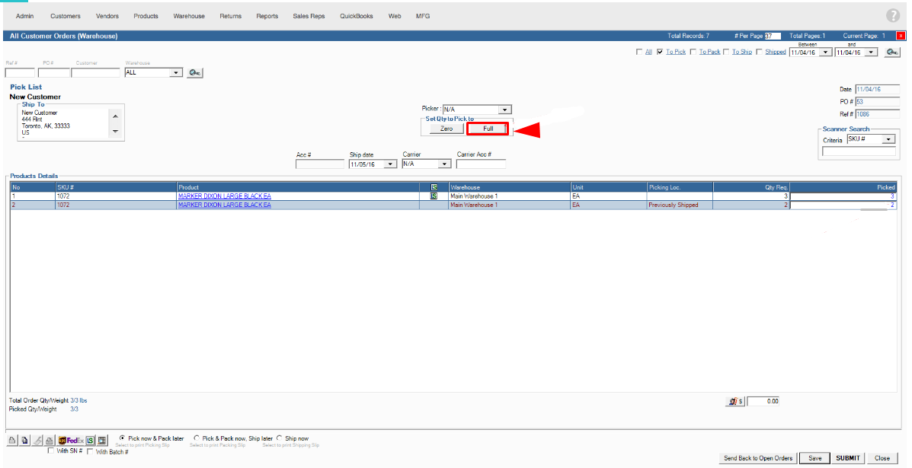Select the Ship now radio button
Viewport: 912px width, 468px height.
(x=280, y=438)
